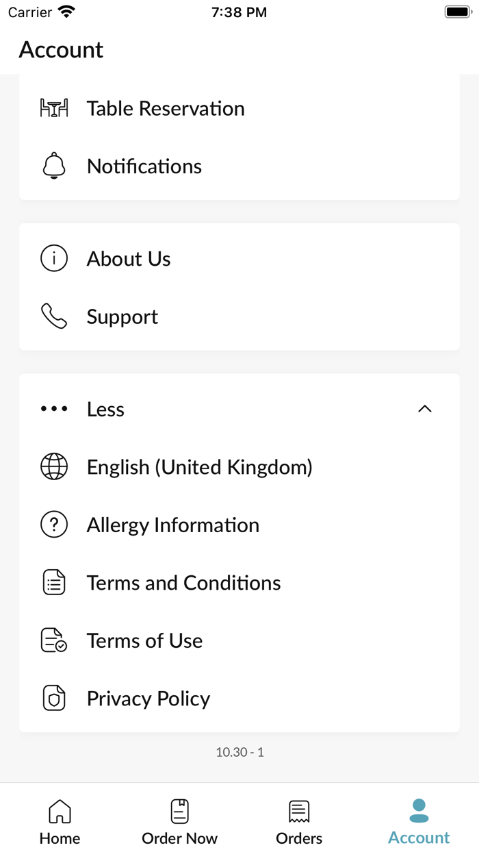Tap the Terms of Use checkmark document icon

pyautogui.click(x=54, y=640)
